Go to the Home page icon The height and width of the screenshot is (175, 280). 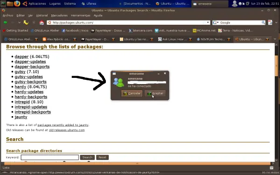click(42, 22)
